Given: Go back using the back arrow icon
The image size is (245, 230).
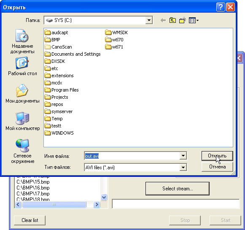Looking at the screenshot, I should click(163, 20).
